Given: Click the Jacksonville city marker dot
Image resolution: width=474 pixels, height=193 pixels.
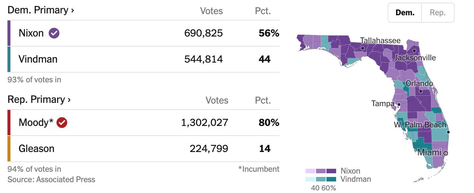Looking at the screenshot, I should pos(414,51).
